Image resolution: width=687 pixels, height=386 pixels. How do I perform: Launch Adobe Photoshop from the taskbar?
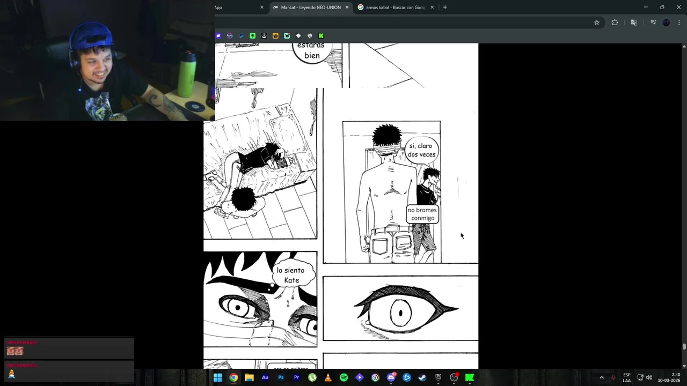[281, 377]
